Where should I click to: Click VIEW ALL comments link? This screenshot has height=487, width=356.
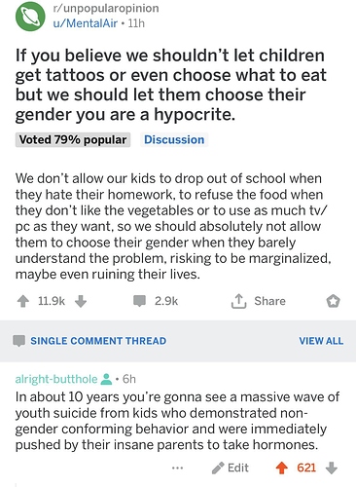[x=321, y=341]
